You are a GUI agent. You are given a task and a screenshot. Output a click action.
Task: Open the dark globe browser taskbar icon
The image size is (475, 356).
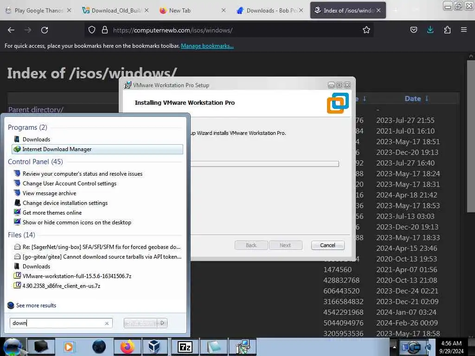pyautogui.click(x=99, y=347)
